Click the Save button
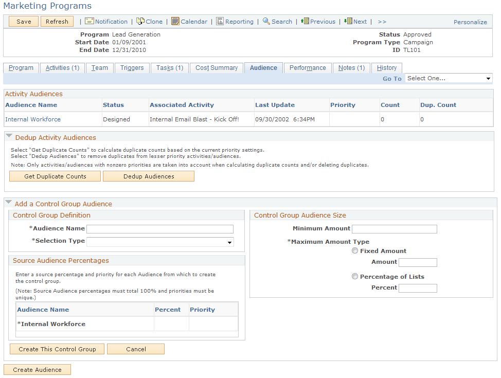 click(24, 22)
